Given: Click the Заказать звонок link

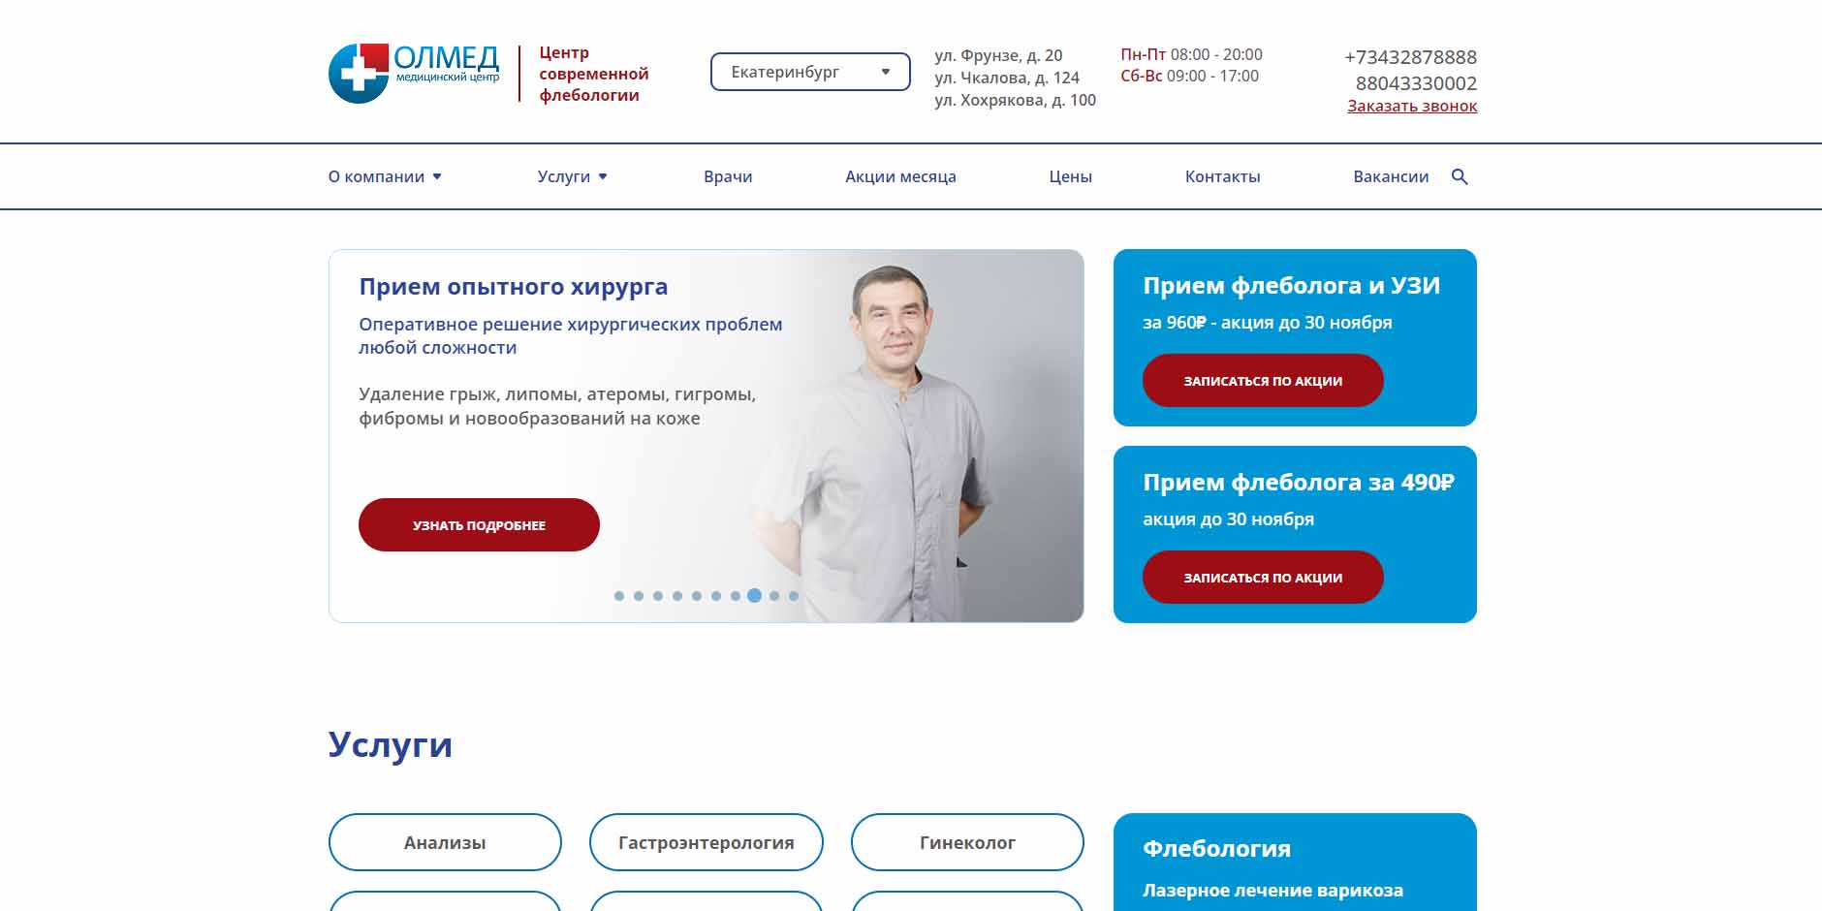Looking at the screenshot, I should tap(1412, 106).
